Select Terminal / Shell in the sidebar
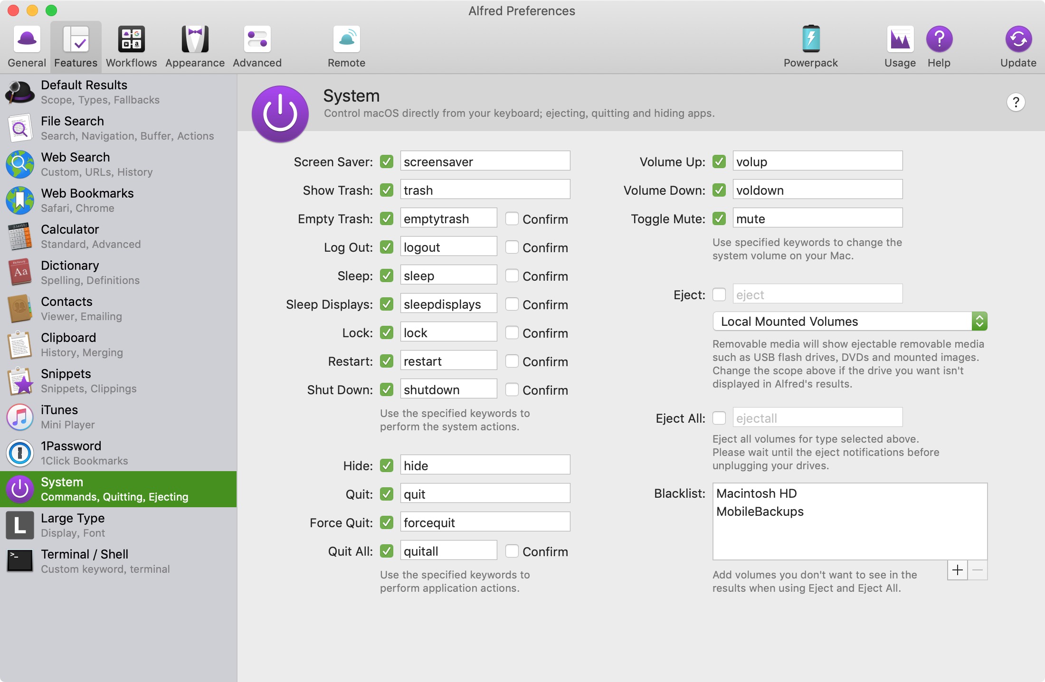 pos(118,561)
